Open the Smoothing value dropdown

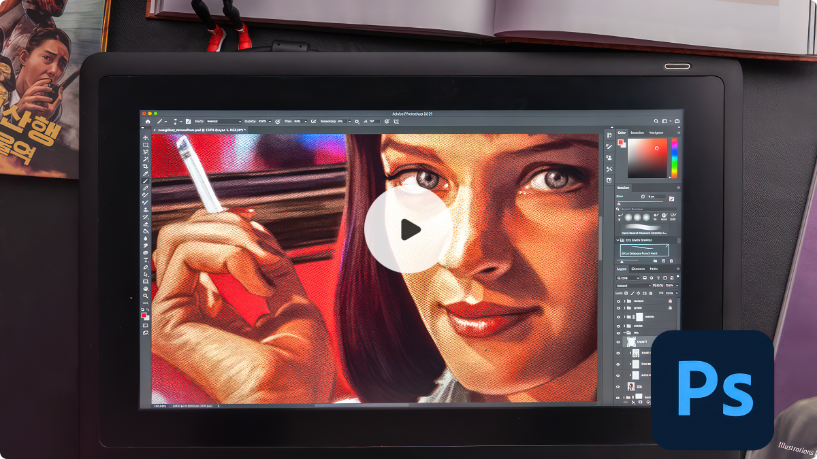[349, 121]
